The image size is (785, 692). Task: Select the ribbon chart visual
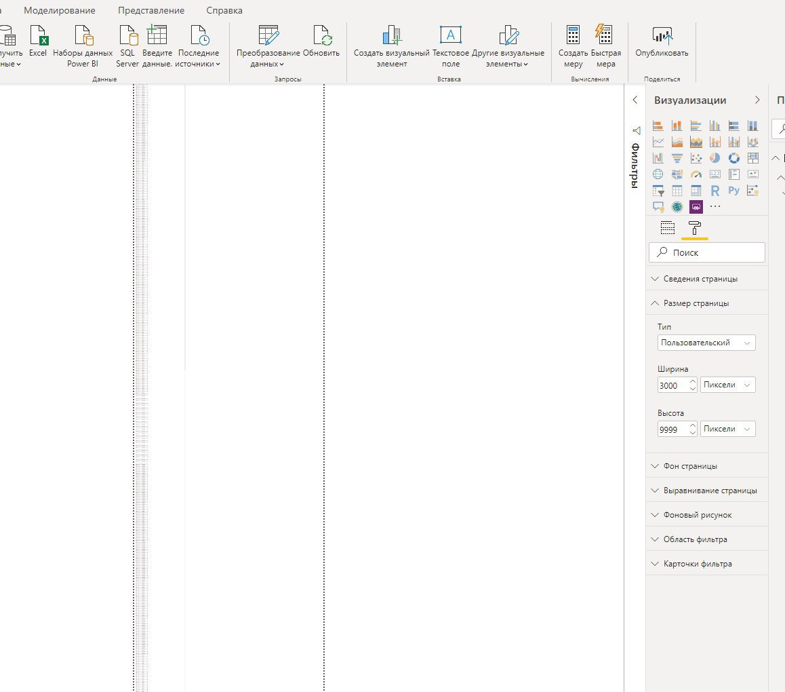click(753, 142)
